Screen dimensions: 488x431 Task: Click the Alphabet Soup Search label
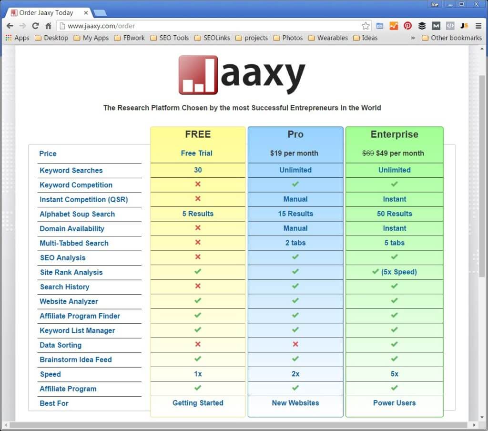tap(77, 214)
